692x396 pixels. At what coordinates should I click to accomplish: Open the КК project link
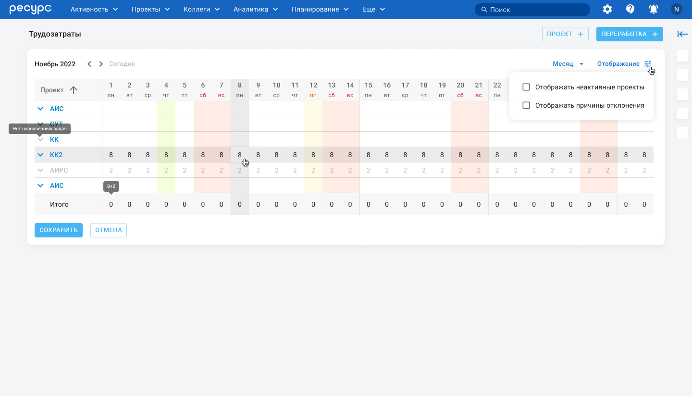click(x=54, y=139)
